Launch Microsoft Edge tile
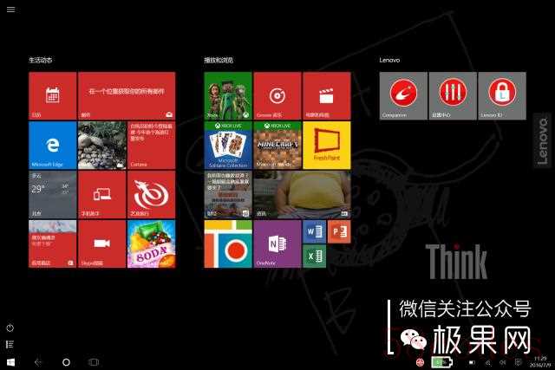 click(52, 145)
